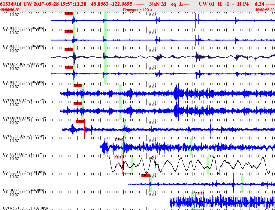This screenshot has height=210, width=275.
Task: Click later green arrival bar on CN TXB trace
Action: pyautogui.click(x=191, y=147)
